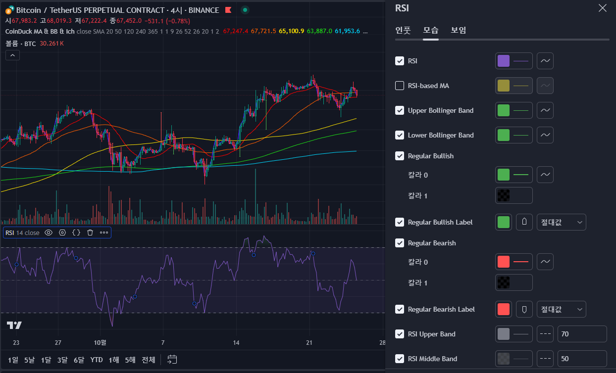Viewport: 616px width, 373px height.
Task: Open line style for Regular Bearish
Action: [x=545, y=262]
